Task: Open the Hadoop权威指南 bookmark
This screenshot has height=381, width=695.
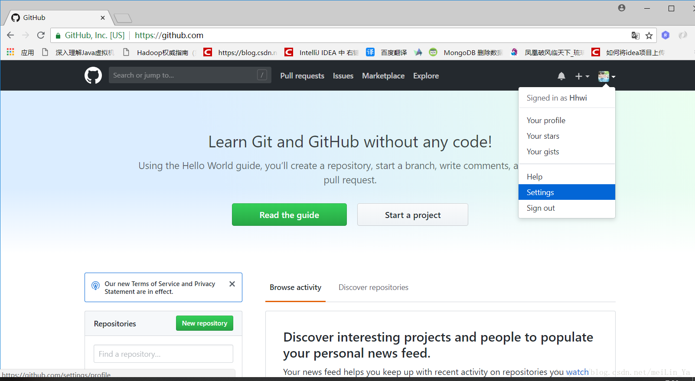Action: pyautogui.click(x=159, y=52)
